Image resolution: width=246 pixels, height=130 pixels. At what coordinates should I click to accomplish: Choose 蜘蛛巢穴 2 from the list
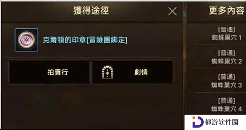coord(227,61)
